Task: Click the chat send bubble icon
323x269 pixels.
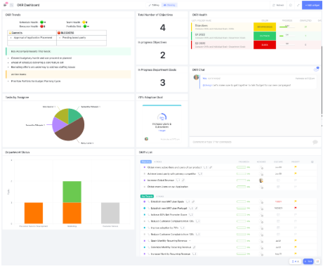Action: pyautogui.click(x=315, y=142)
